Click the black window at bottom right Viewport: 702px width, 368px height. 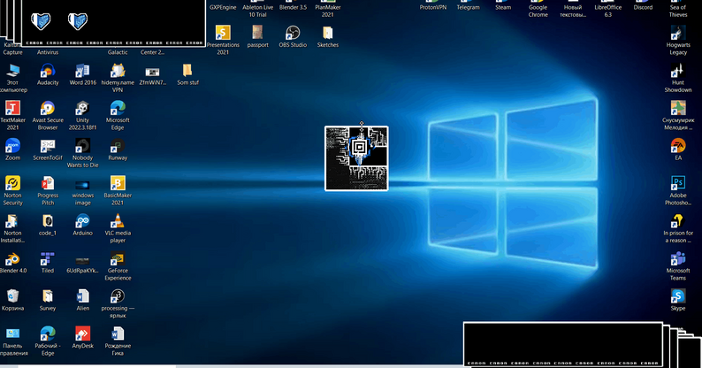coord(562,341)
